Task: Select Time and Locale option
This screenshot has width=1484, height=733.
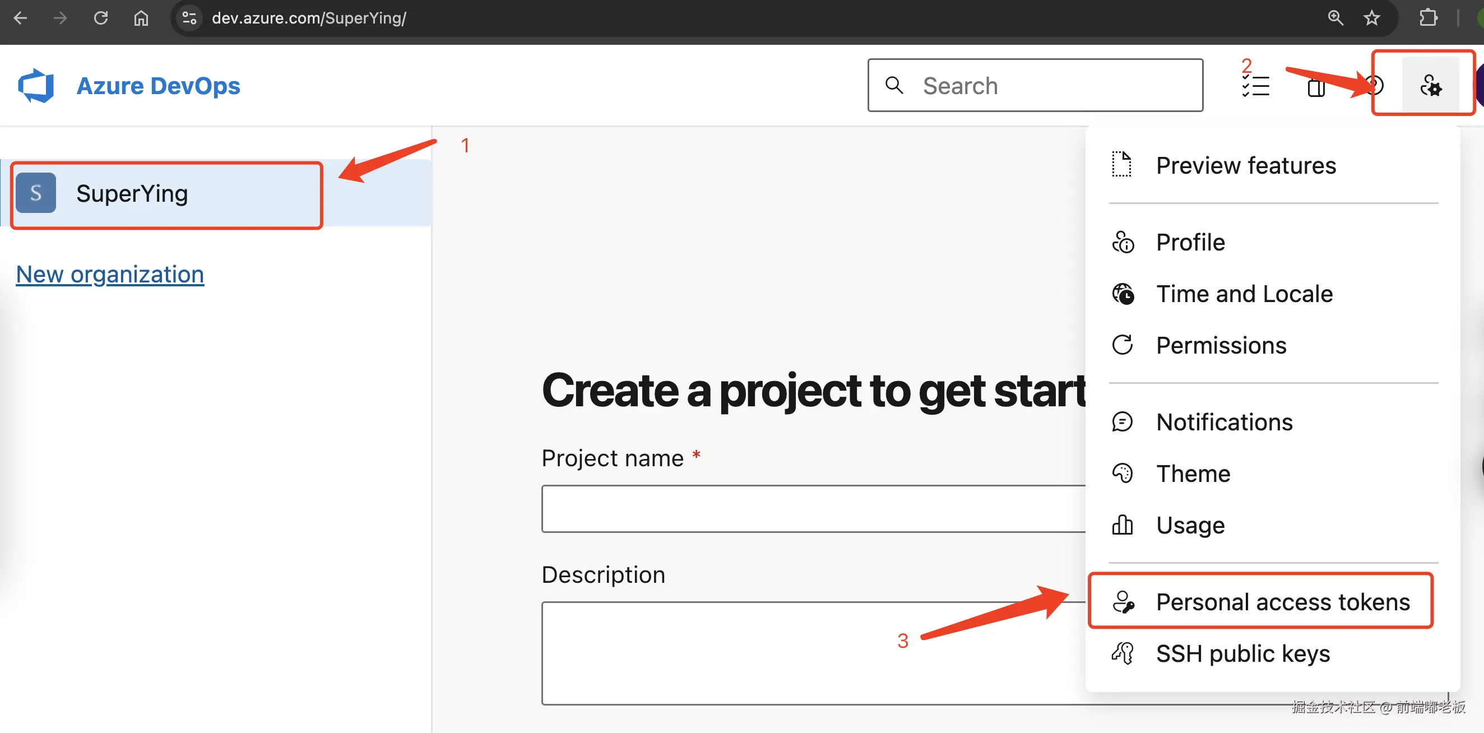Action: [x=1244, y=293]
